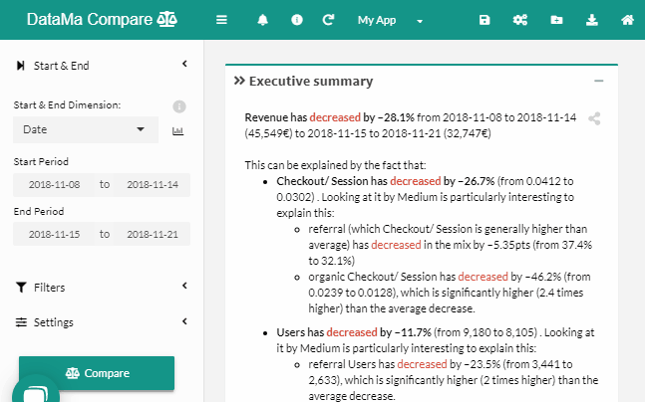This screenshot has height=402, width=645.
Task: Click the save floppy disk icon
Action: tap(484, 20)
